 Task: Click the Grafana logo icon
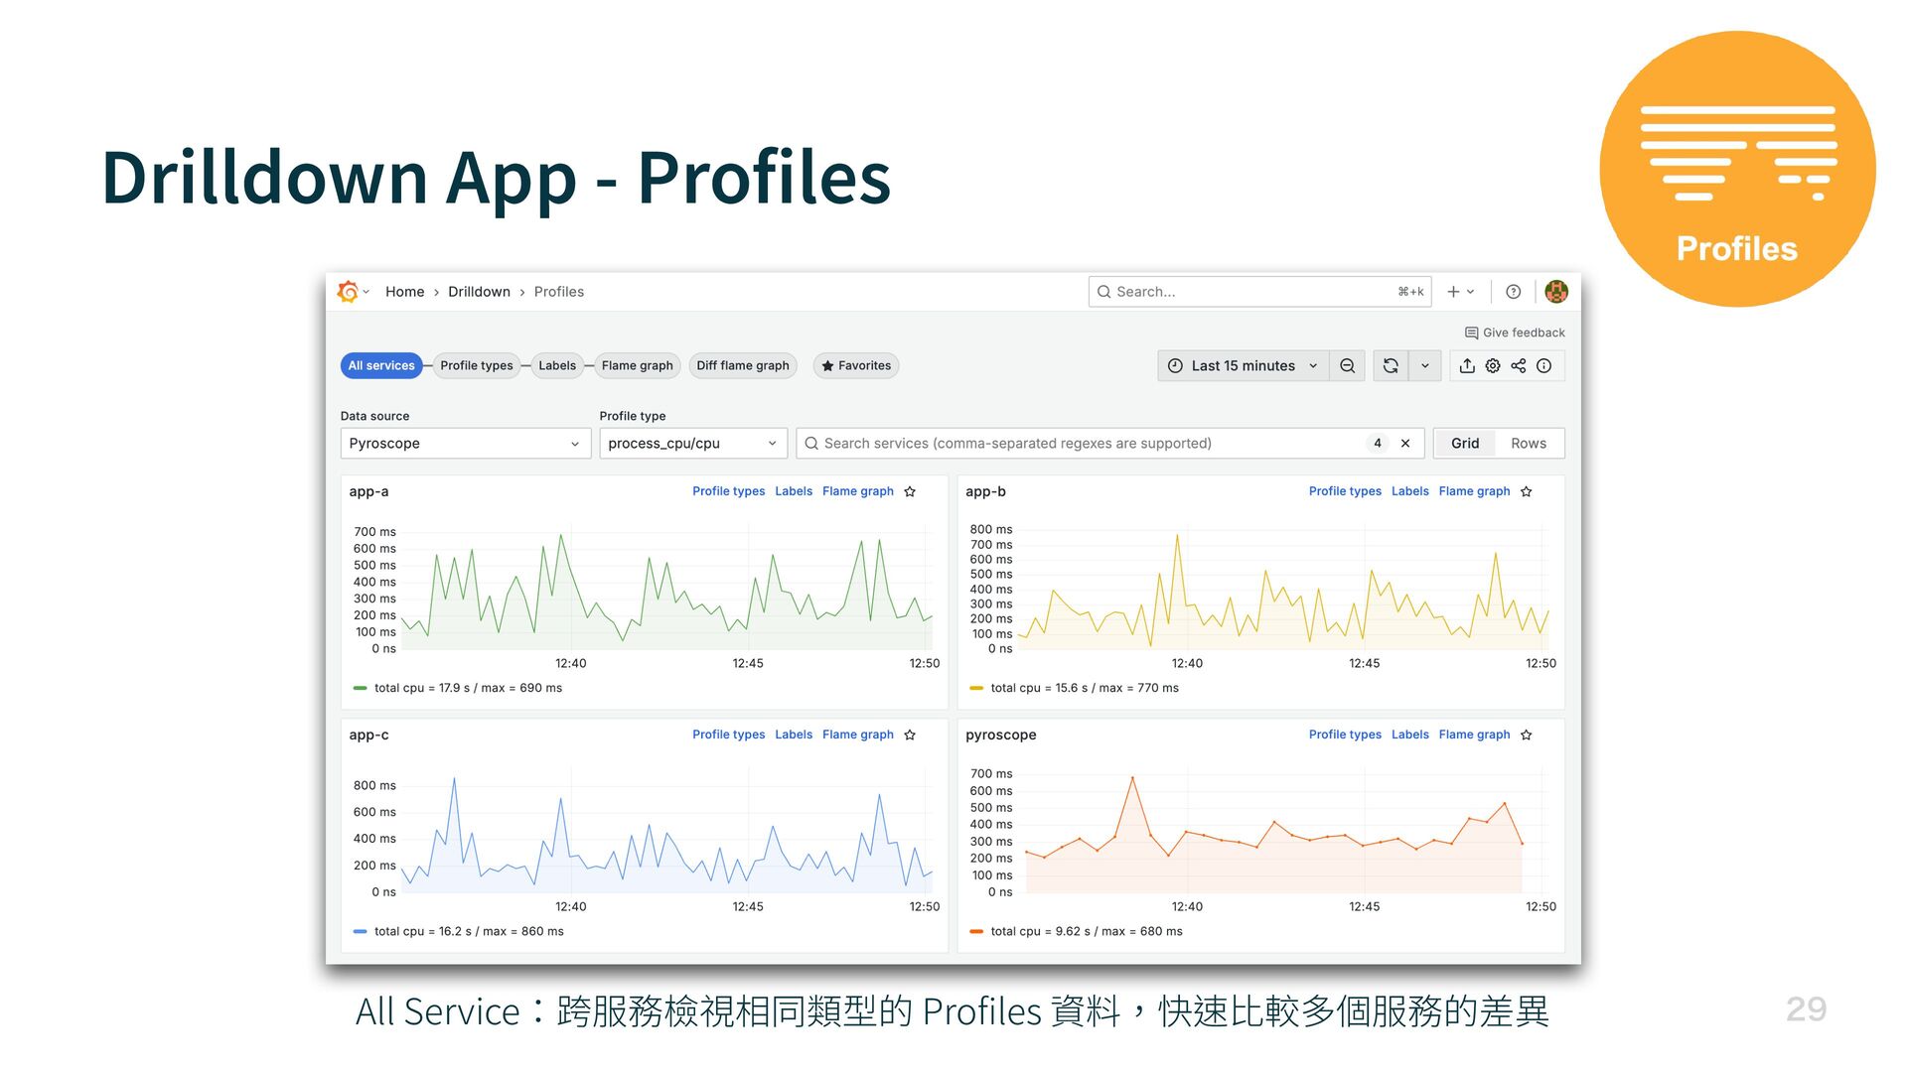point(348,292)
